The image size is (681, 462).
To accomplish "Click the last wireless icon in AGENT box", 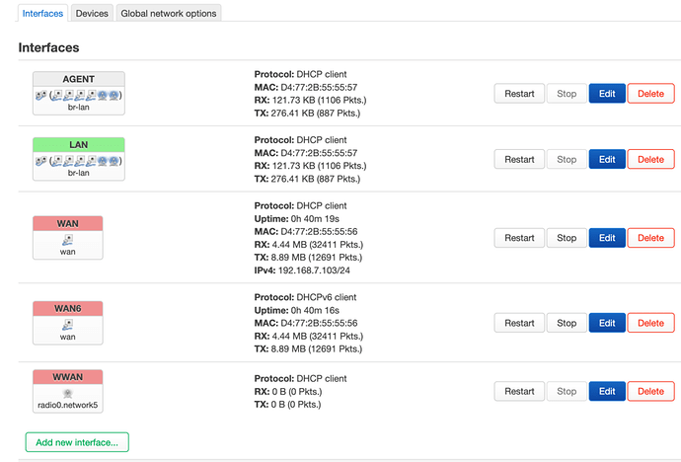I will [113, 95].
